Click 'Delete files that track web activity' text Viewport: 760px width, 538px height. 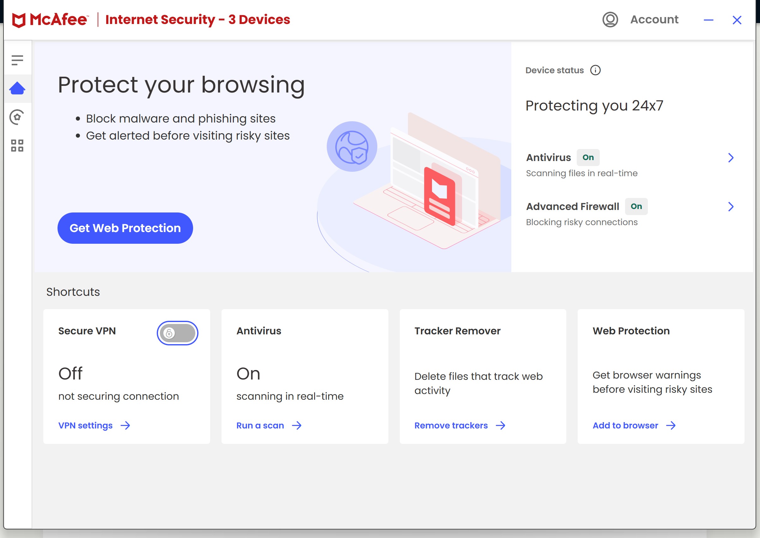coord(478,383)
